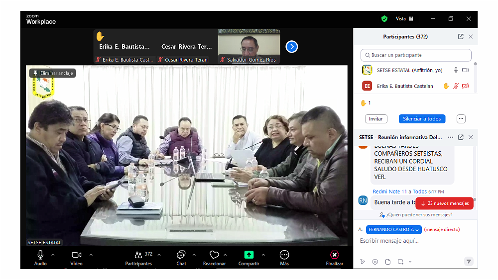
Task: Click the Reaccionar heart icon
Action: (214, 255)
